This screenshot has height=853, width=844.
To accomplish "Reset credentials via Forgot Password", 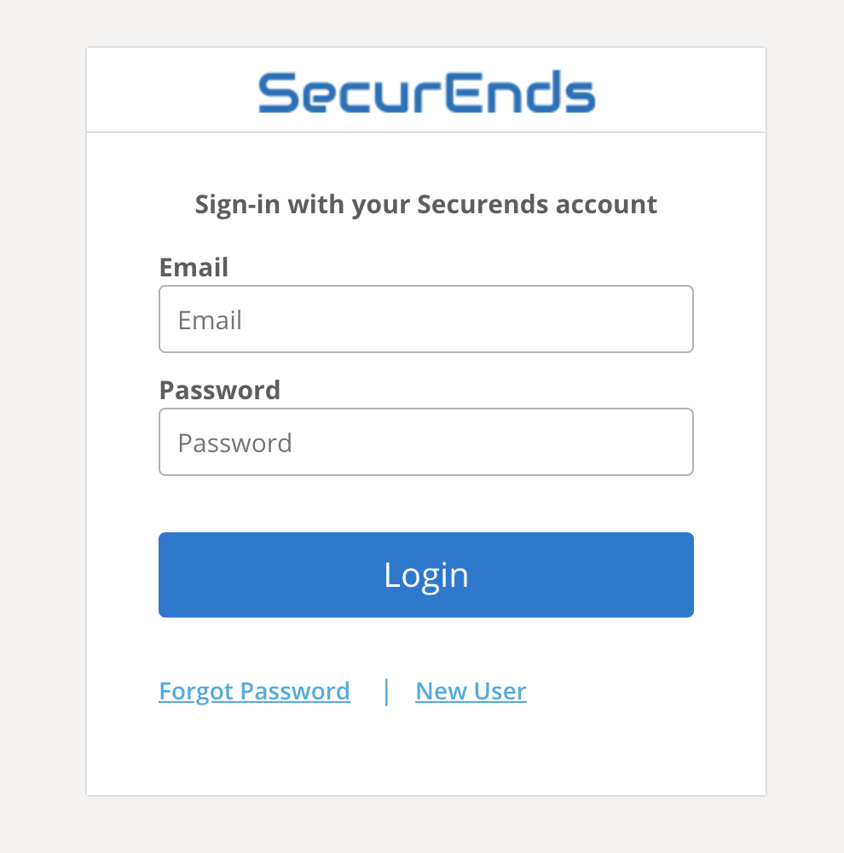I will [254, 692].
